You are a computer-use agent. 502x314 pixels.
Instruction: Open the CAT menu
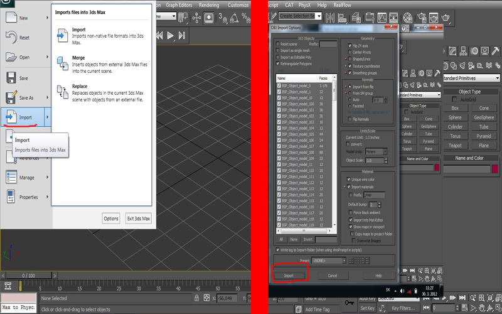[x=289, y=5]
